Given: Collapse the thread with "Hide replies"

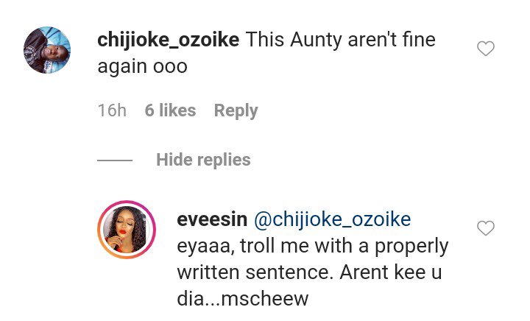Looking at the screenshot, I should click(x=203, y=160).
